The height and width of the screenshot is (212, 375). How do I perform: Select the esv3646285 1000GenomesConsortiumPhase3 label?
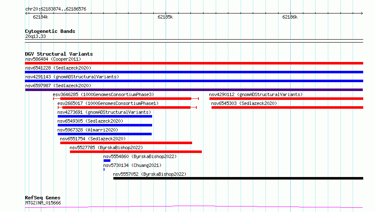click(x=103, y=94)
